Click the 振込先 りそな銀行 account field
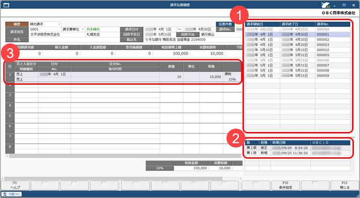Viewport: 360px width, 198px height. point(193,40)
